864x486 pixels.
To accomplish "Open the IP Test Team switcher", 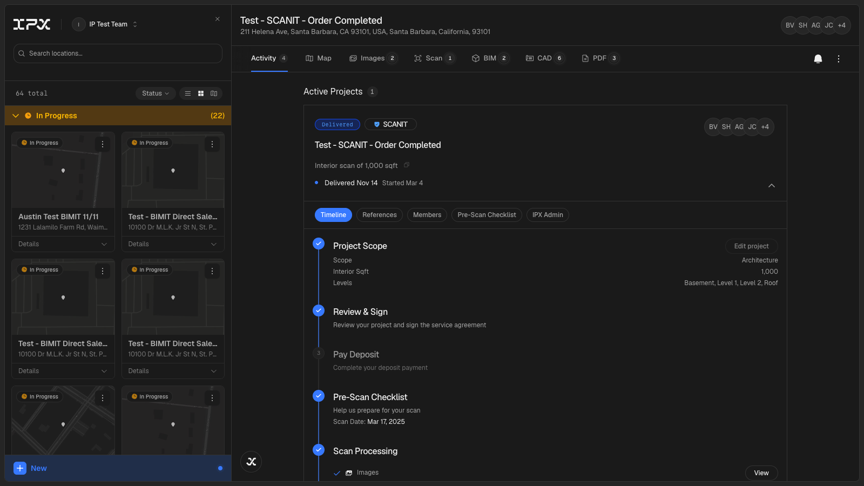I will [106, 24].
